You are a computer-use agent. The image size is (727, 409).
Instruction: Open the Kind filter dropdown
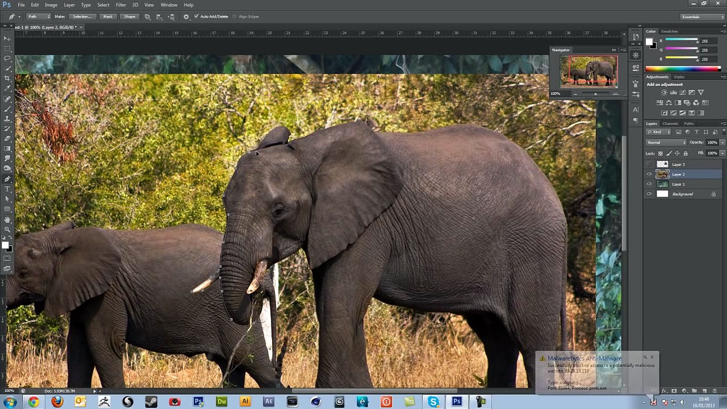tap(659, 132)
